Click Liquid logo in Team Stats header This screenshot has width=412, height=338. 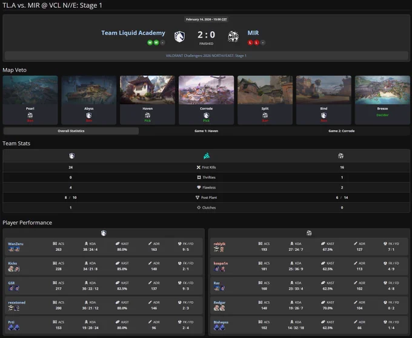point(71,156)
